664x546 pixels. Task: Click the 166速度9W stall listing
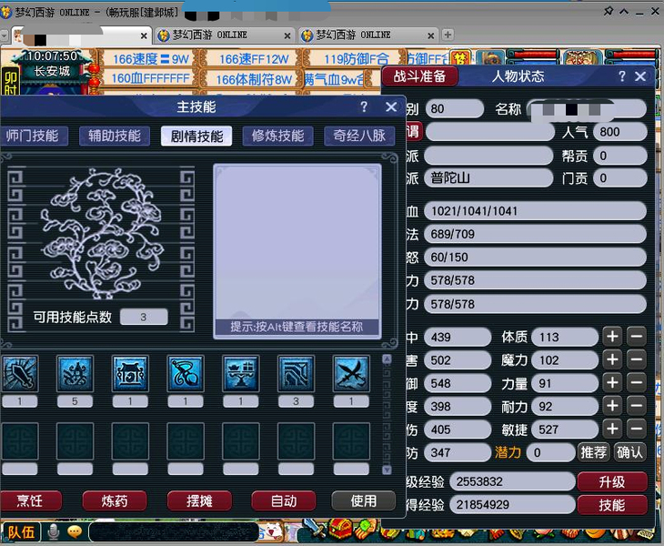pyautogui.click(x=151, y=59)
